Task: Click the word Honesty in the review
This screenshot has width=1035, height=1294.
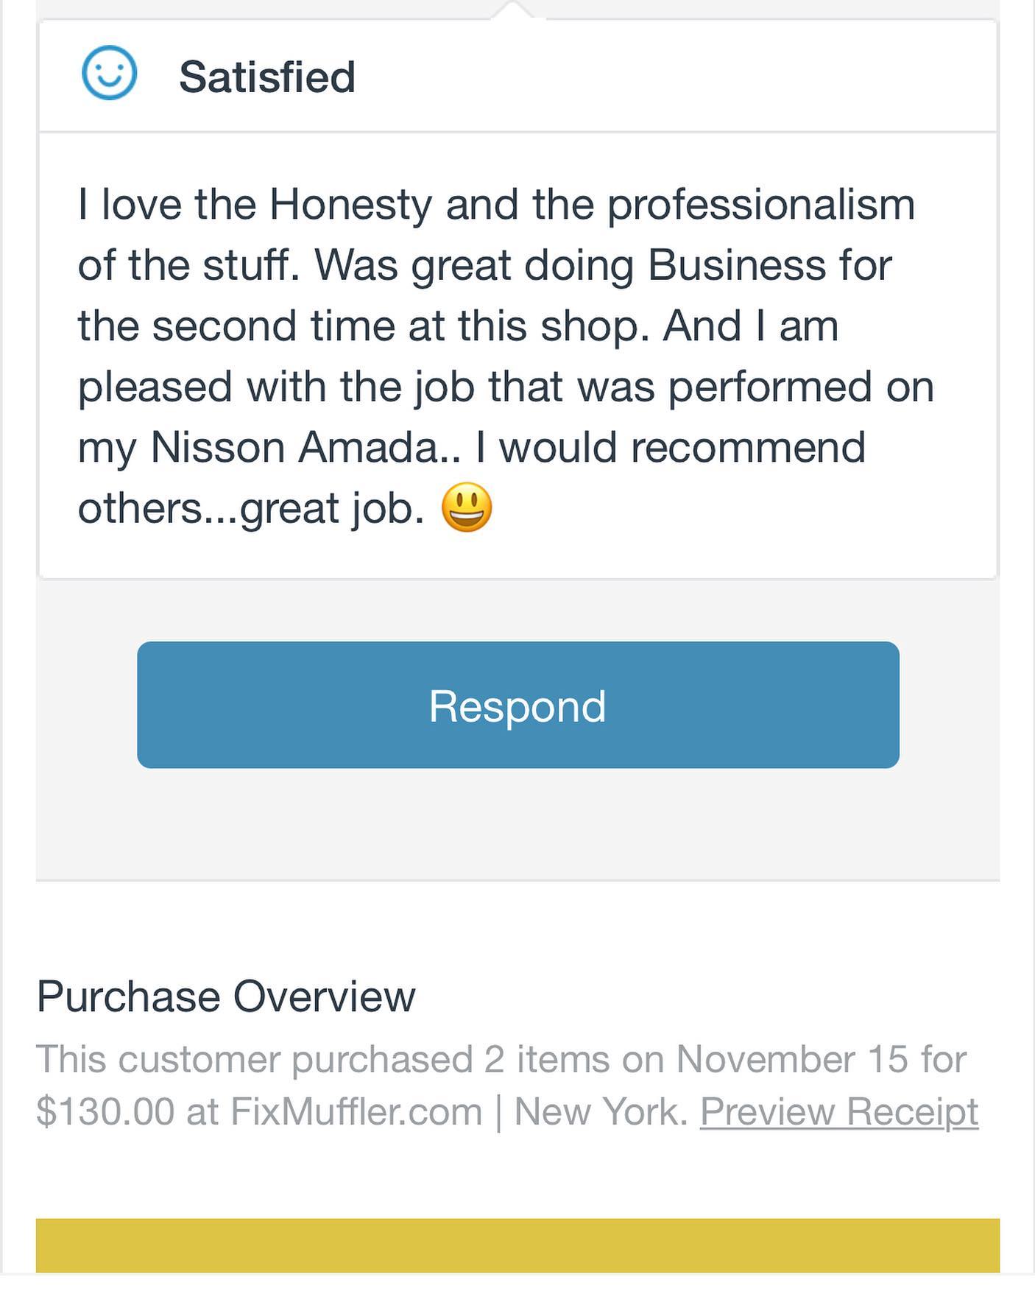Action: pos(350,204)
